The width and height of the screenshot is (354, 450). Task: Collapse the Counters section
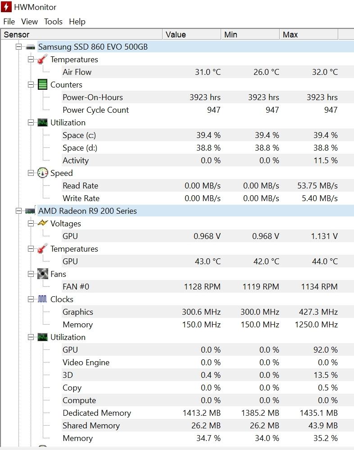[31, 85]
